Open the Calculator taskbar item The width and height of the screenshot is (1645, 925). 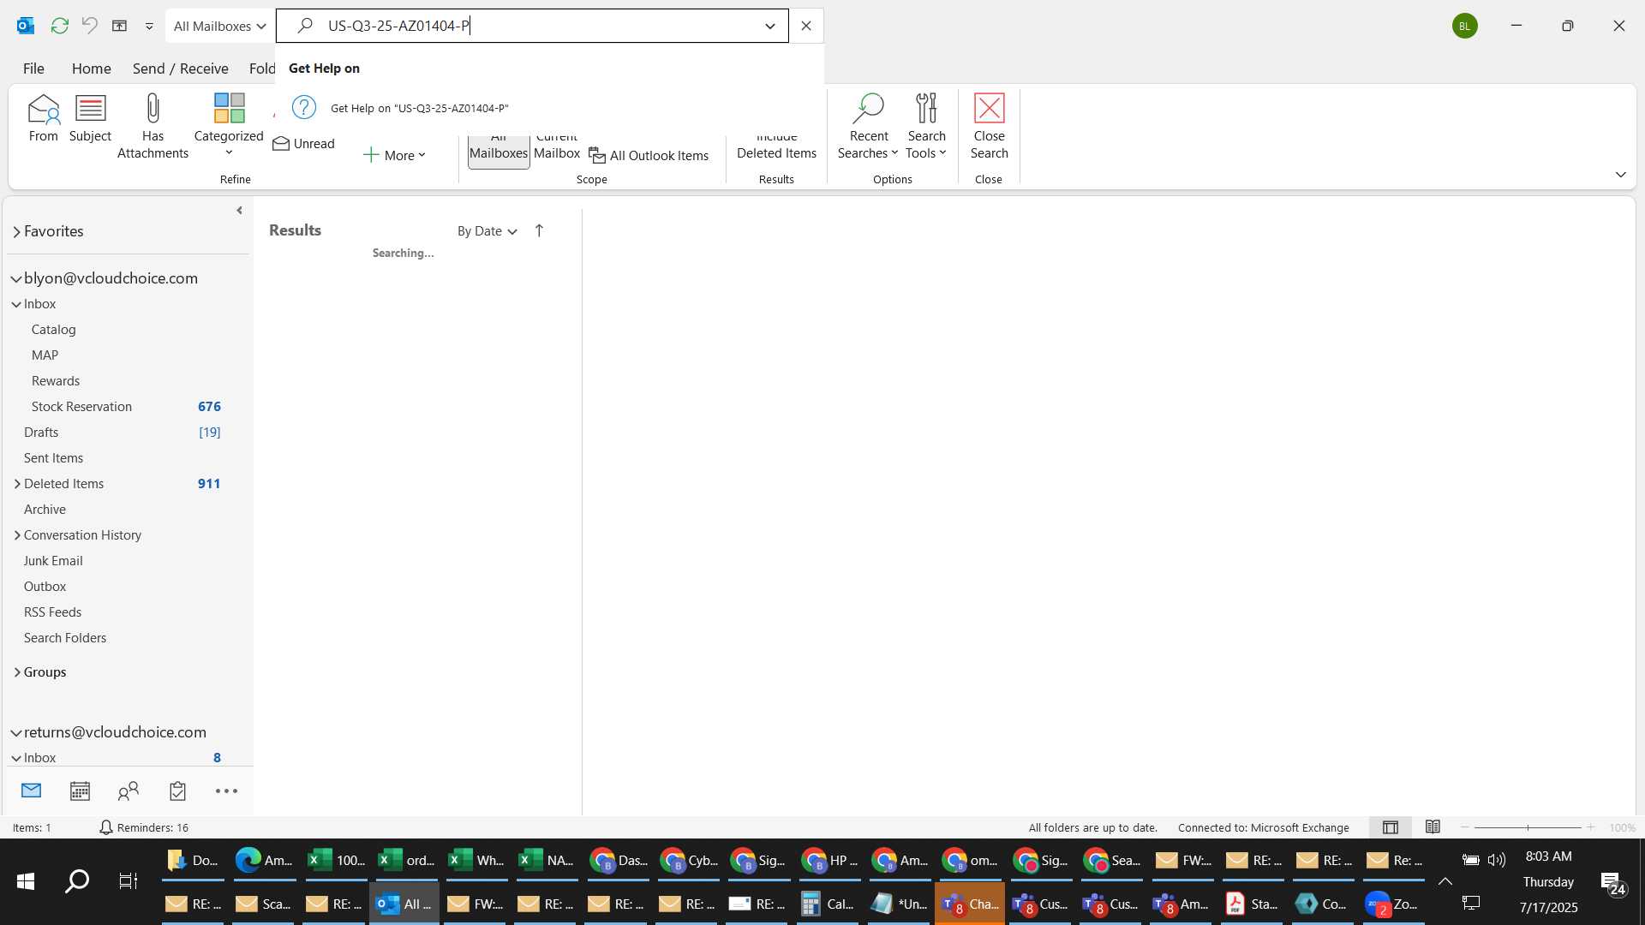pos(828,904)
